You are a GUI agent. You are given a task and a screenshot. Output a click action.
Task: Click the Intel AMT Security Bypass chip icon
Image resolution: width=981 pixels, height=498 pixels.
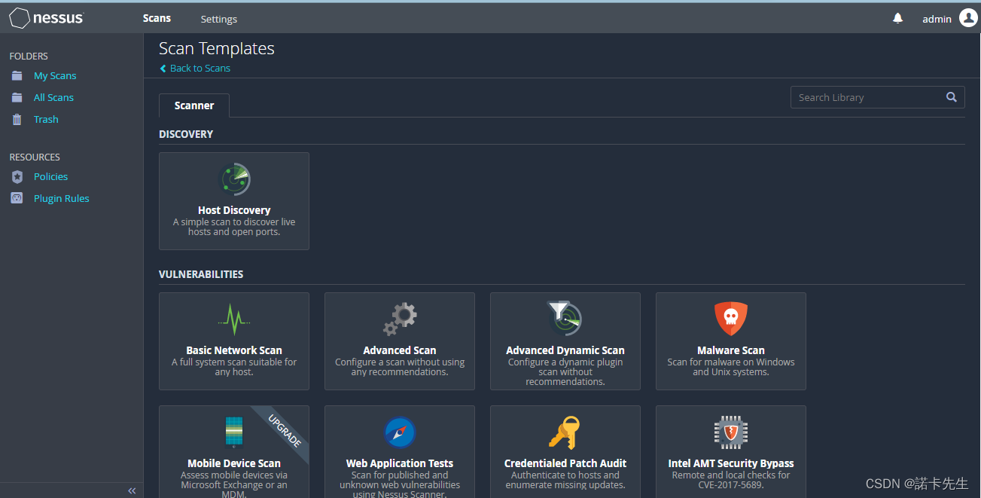[x=731, y=432]
